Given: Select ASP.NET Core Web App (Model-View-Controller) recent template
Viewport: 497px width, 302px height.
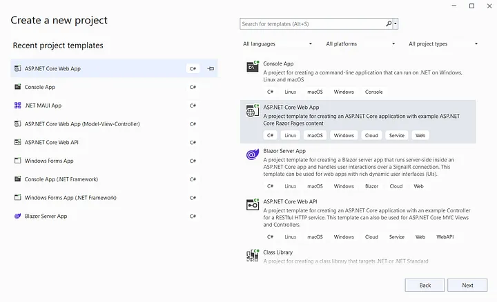Looking at the screenshot, I should coord(82,124).
